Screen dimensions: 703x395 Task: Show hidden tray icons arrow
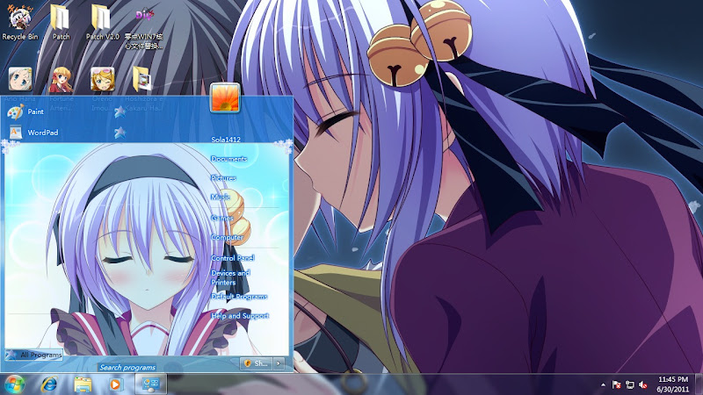tap(603, 384)
